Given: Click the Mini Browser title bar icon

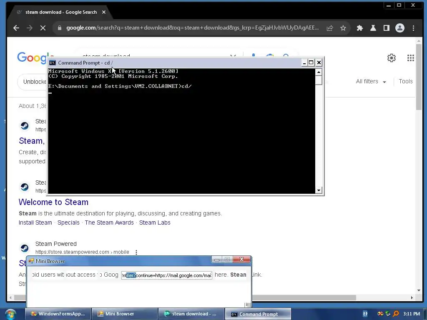Looking at the screenshot, I should (x=31, y=261).
